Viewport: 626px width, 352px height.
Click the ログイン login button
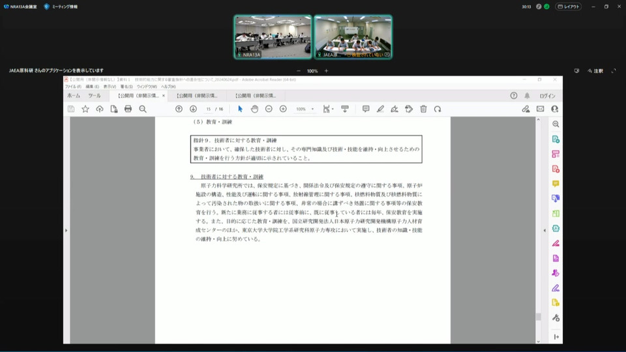click(x=547, y=96)
